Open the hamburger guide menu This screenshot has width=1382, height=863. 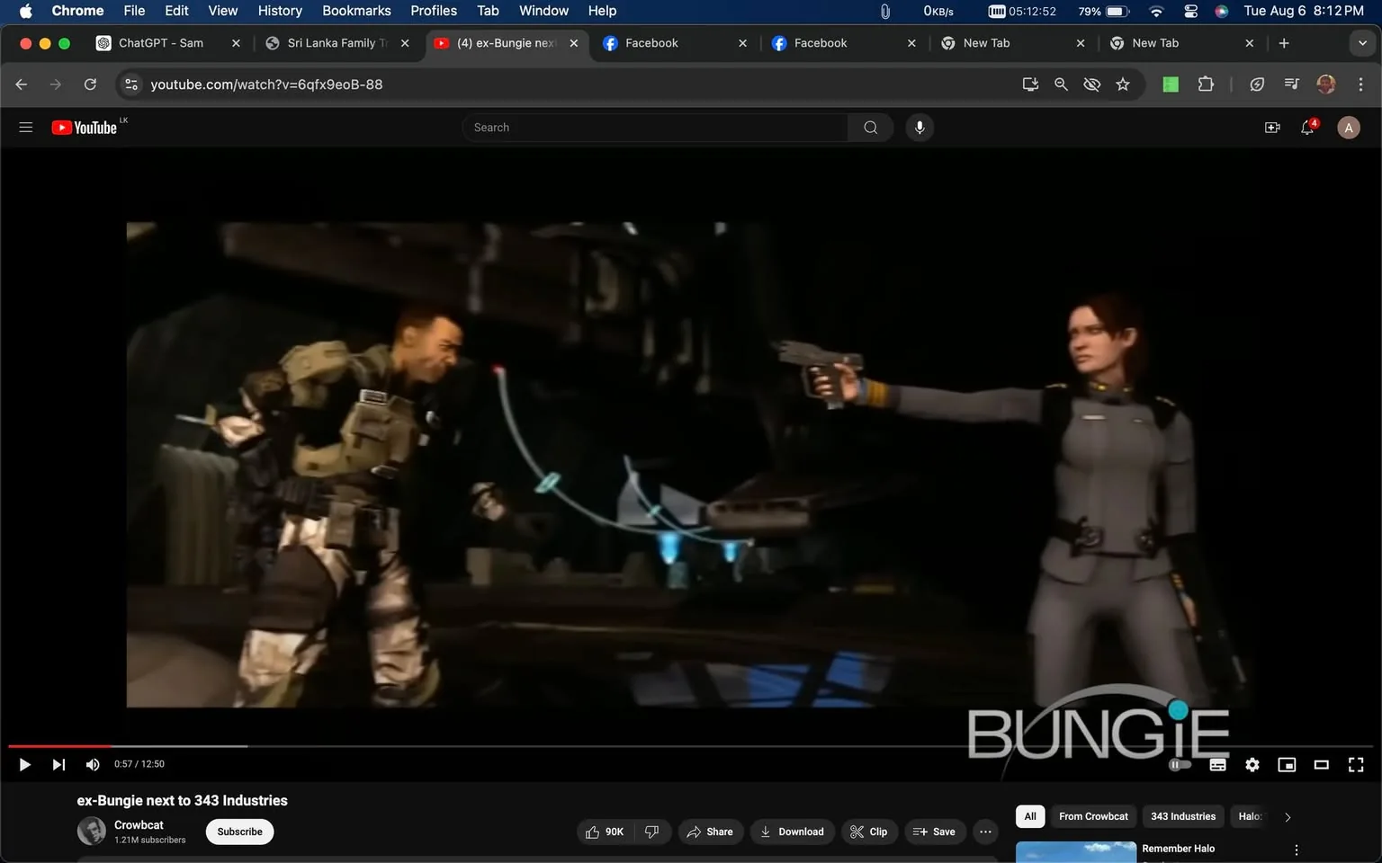pyautogui.click(x=25, y=127)
